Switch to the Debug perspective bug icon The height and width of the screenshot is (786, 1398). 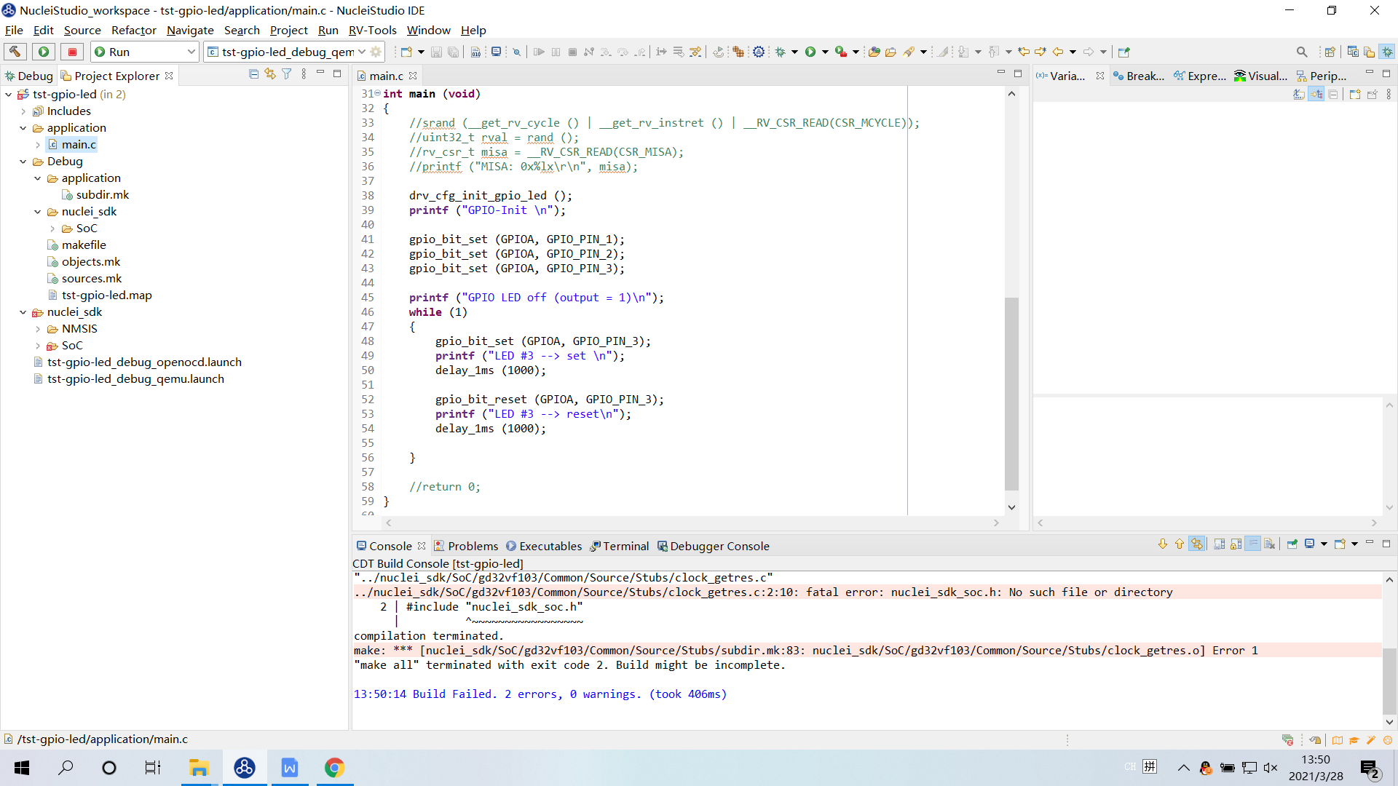(x=1388, y=52)
